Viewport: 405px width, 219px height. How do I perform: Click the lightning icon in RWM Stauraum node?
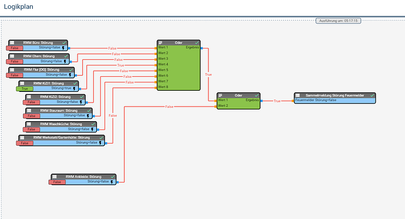click(88, 116)
